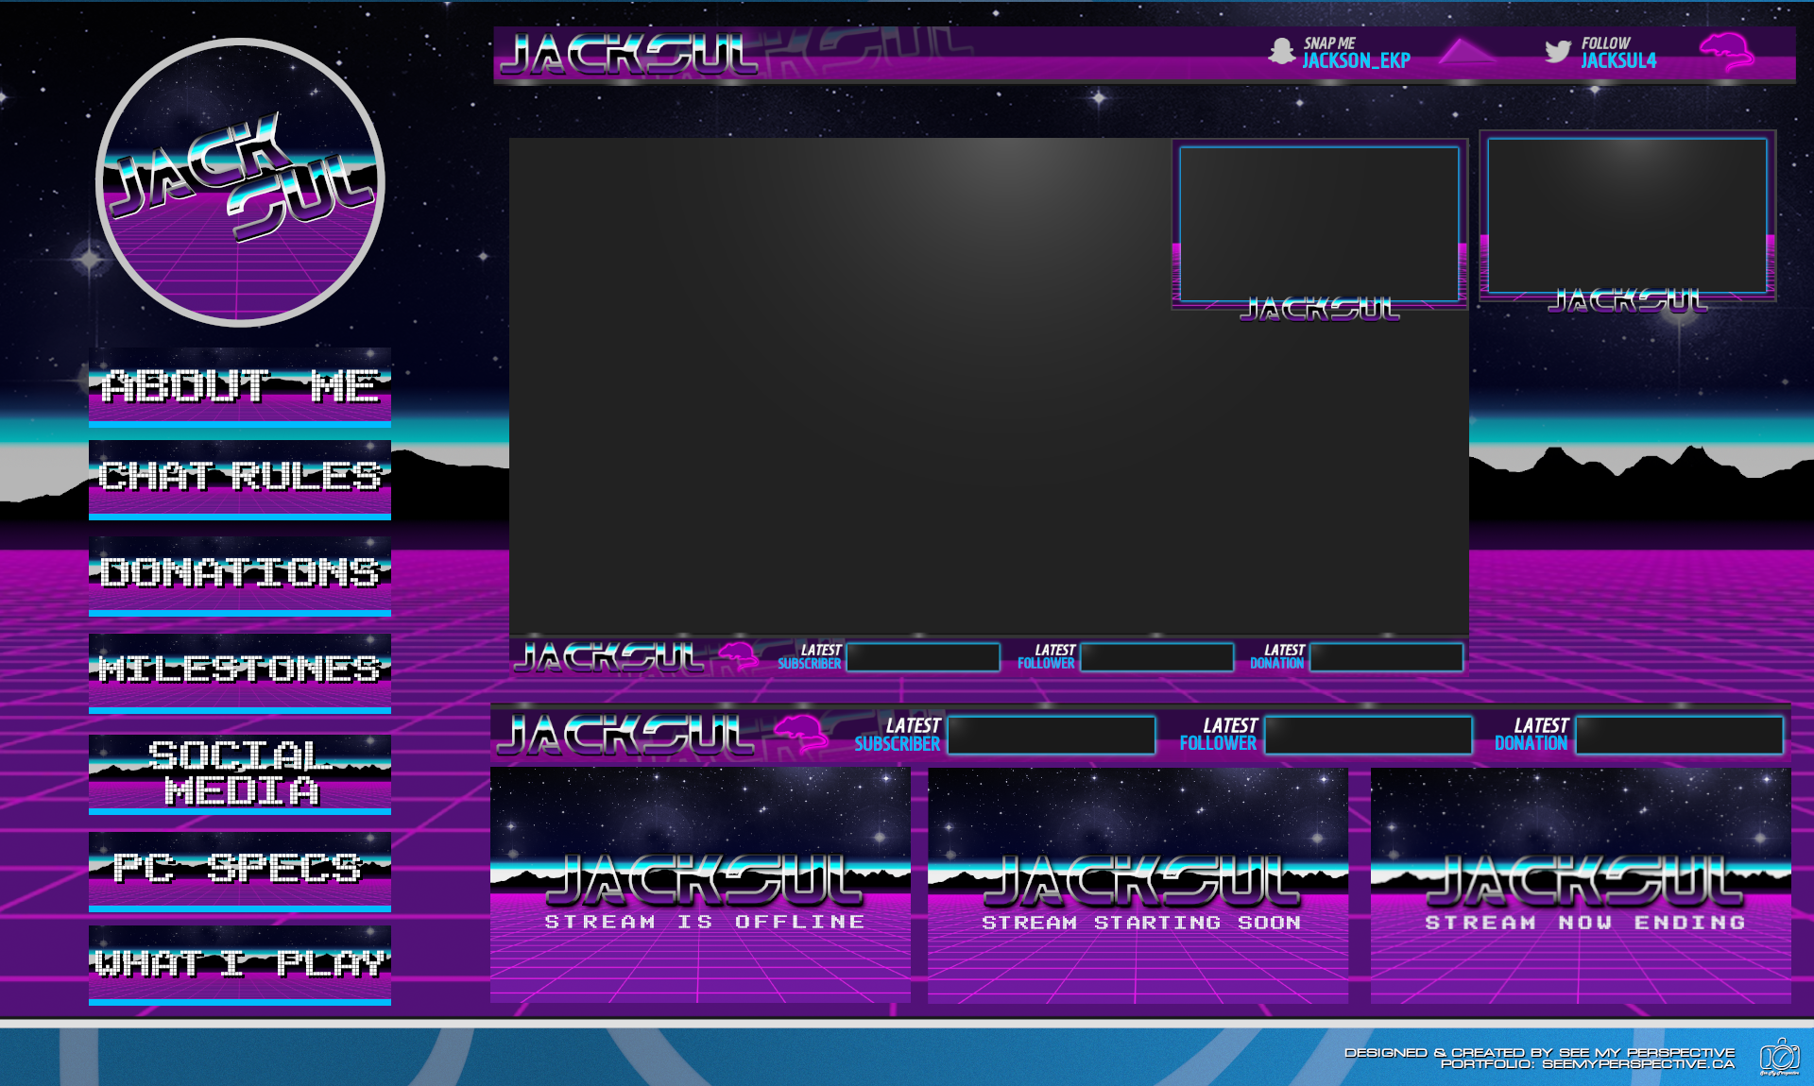Click the large Latest Donation field
This screenshot has width=1814, height=1086.
(x=1679, y=735)
